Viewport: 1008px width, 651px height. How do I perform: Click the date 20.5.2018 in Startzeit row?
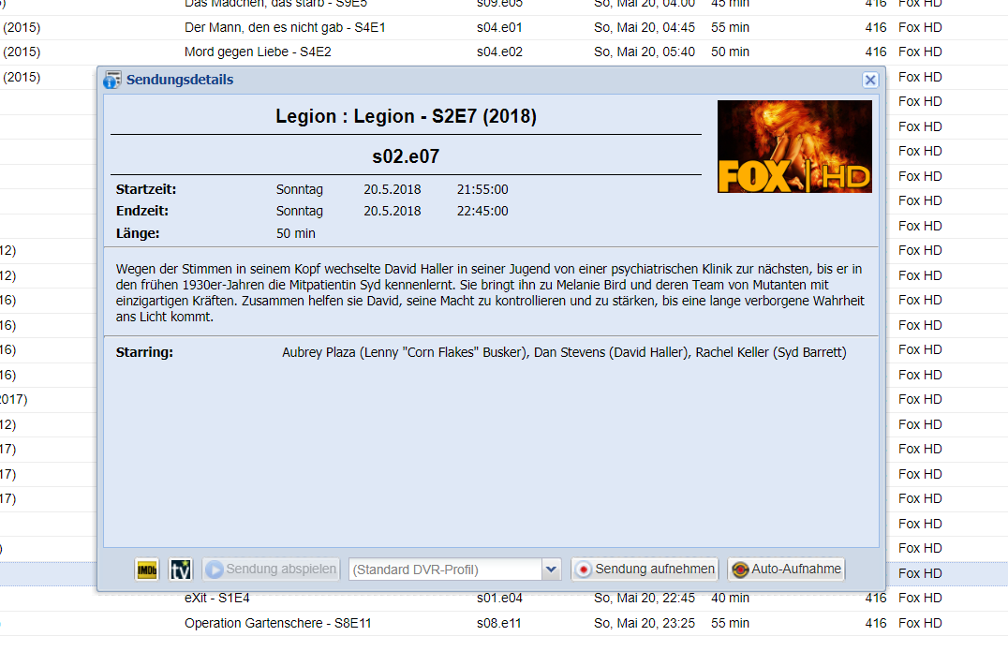[393, 189]
